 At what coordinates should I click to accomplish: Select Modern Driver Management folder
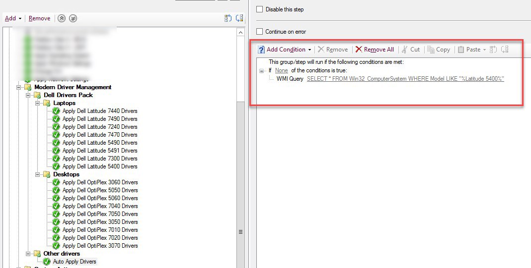73,87
